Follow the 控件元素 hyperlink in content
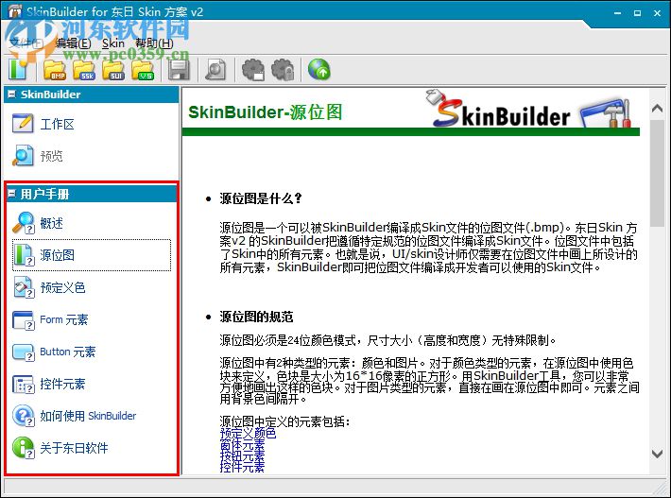This screenshot has height=498, width=671. tap(242, 466)
